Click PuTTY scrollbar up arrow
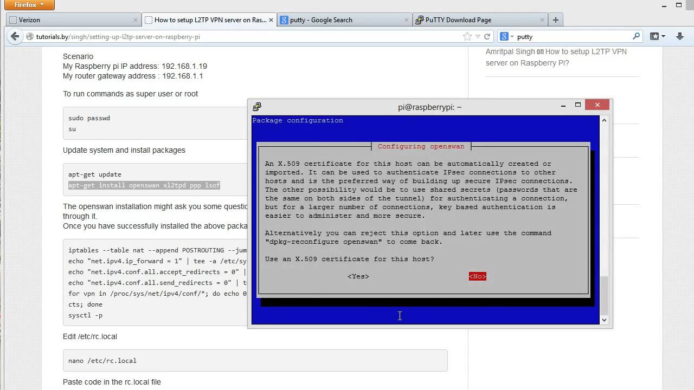The height and width of the screenshot is (390, 694). (x=605, y=120)
